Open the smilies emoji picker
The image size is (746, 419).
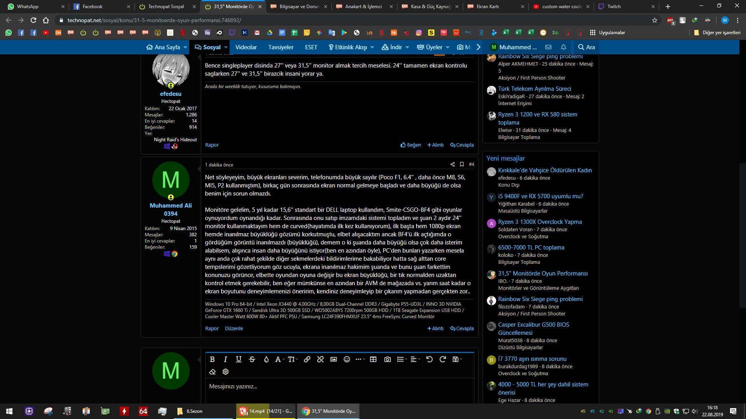coord(347,359)
